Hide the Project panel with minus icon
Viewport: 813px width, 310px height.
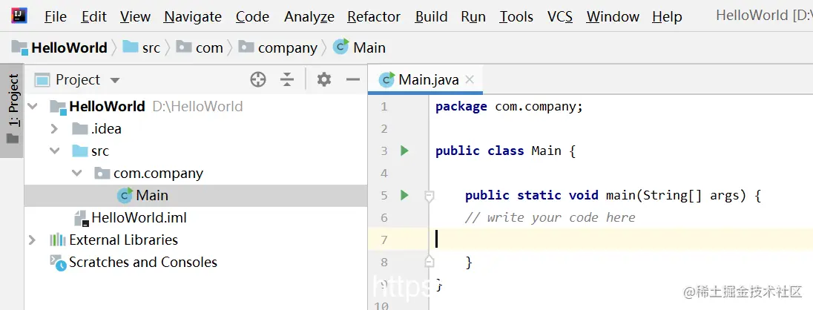tap(353, 80)
